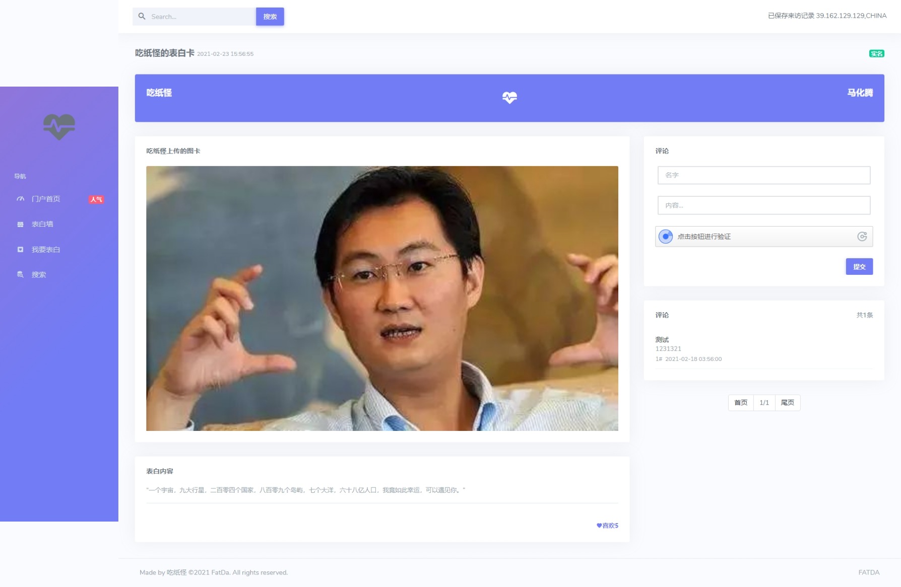Viewport: 901px width, 587px height.
Task: Click the white heart icon in banner
Action: point(509,98)
